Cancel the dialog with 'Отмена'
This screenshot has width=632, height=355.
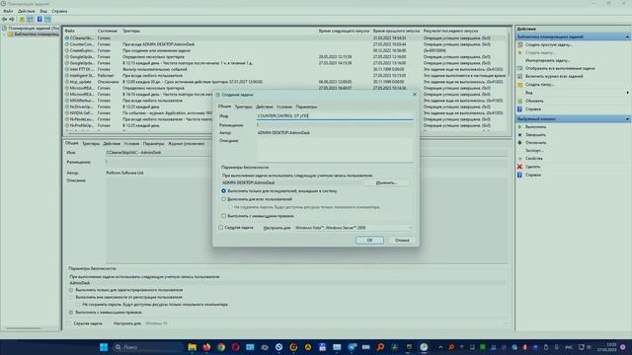(x=402, y=240)
